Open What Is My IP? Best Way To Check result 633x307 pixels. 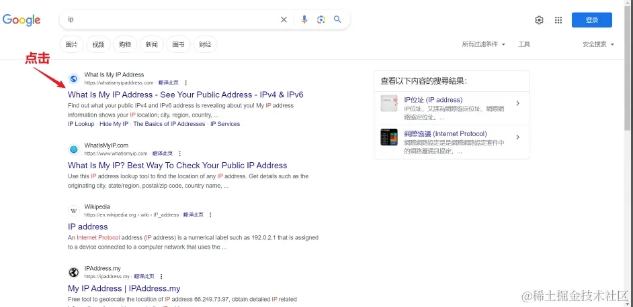tap(177, 166)
